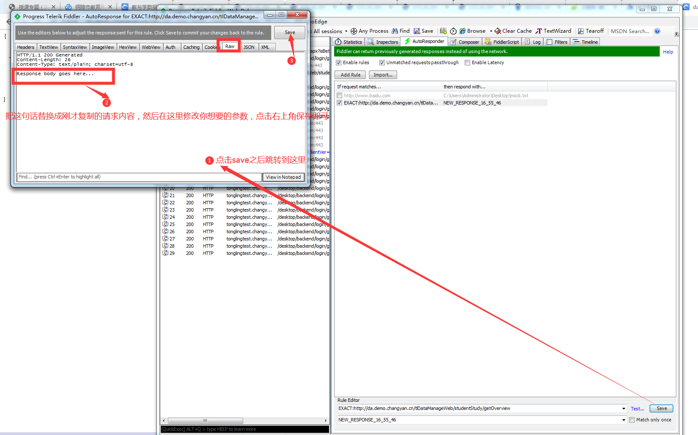Viewport: 698px width, 435px height.
Task: Click the QuickExec command box
Action: (245, 429)
